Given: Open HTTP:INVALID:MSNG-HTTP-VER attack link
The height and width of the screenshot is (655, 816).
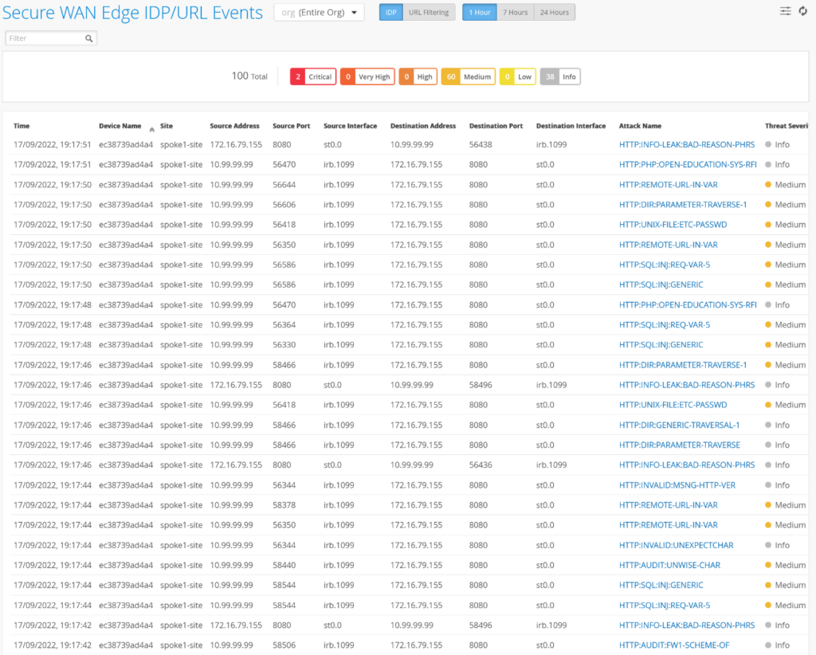Looking at the screenshot, I should tap(677, 485).
